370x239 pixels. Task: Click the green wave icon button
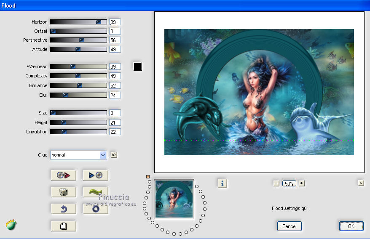click(x=96, y=192)
